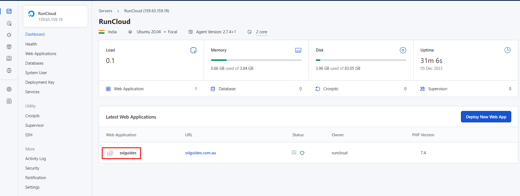This screenshot has height=196, width=520.
Task: Open the backup upload-box icon in left rail
Action: 9,58
